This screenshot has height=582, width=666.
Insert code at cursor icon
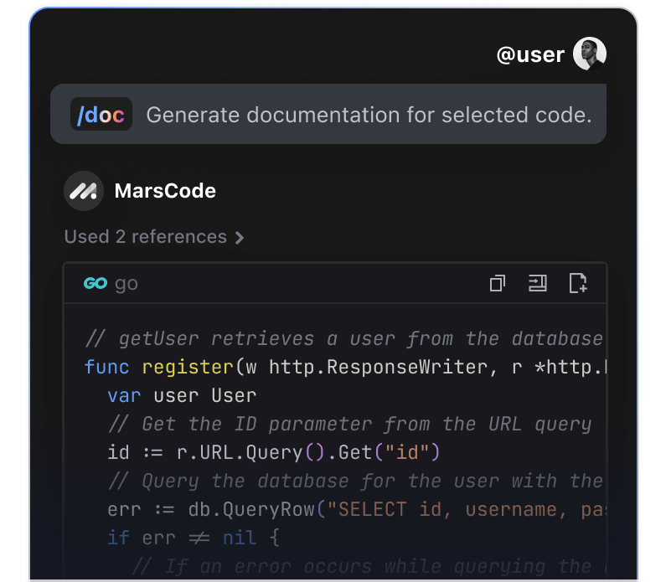[537, 283]
